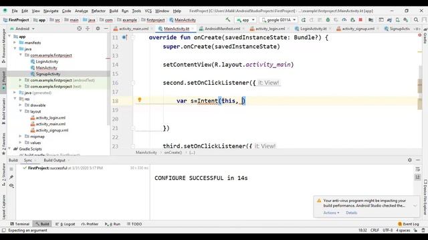Click the UTF-8 encoding status entry
428x240 pixels.
point(388,230)
